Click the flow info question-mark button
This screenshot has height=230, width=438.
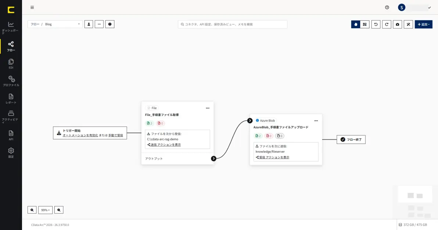(x=110, y=24)
